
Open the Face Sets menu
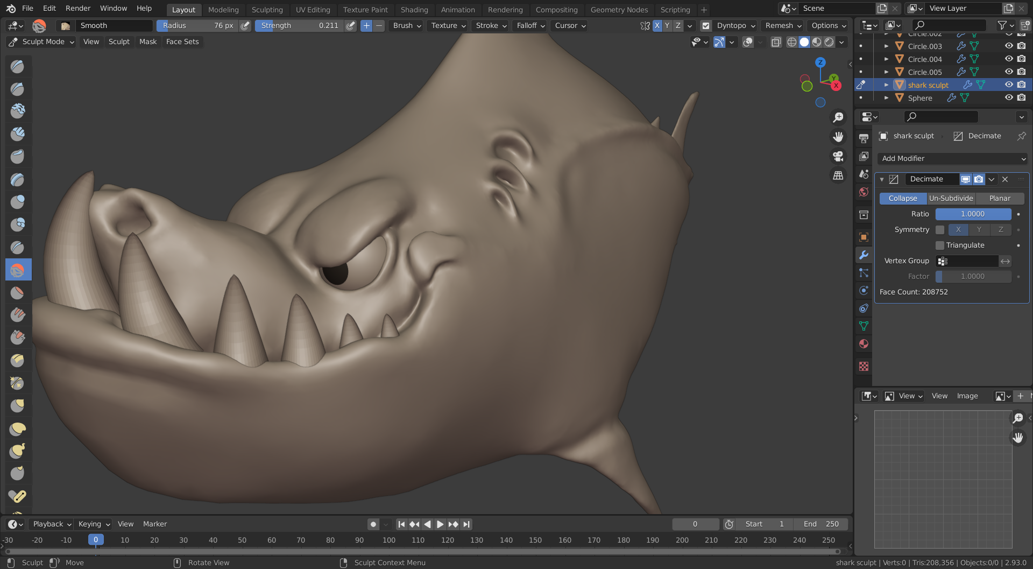point(182,42)
